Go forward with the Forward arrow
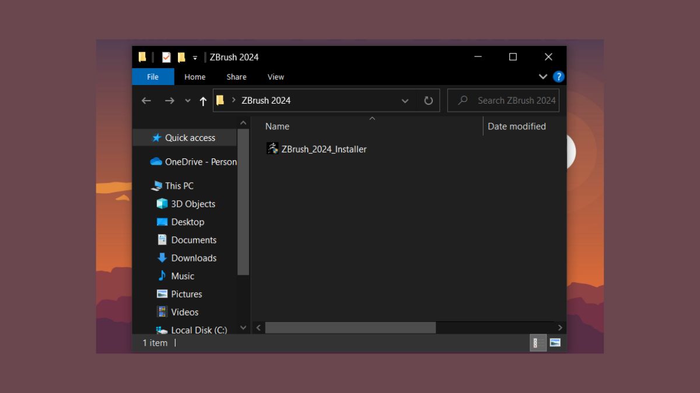This screenshot has height=393, width=700. (x=169, y=101)
